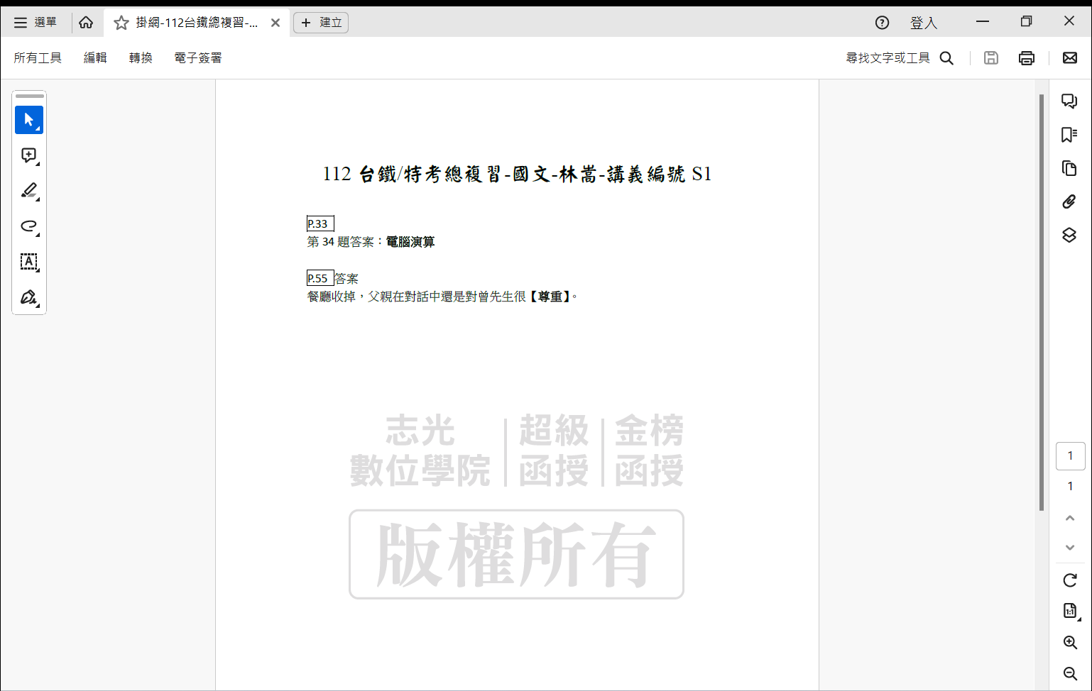
Task: Open the fill and sign pen tool
Action: (x=29, y=297)
